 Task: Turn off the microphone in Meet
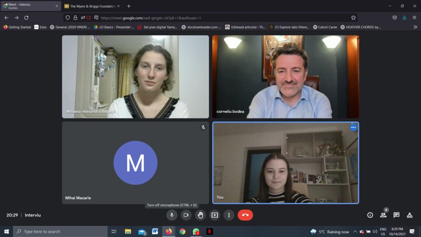point(172,215)
